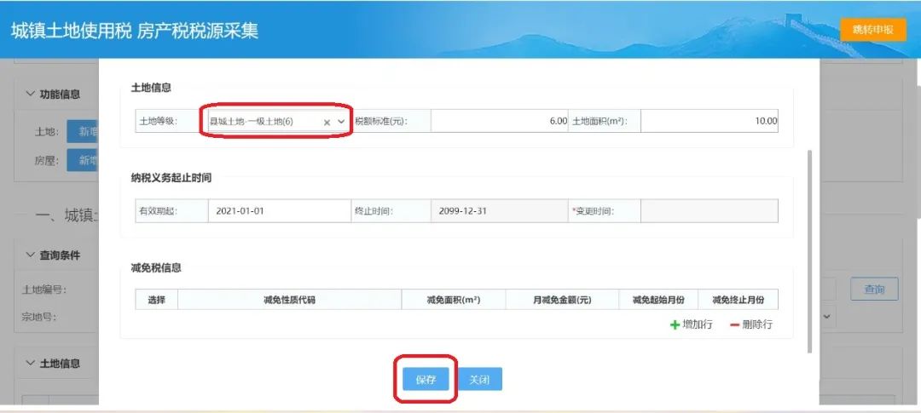Click the 减免性质代码 column header
Screen dimensions: 921x413
[x=290, y=300]
